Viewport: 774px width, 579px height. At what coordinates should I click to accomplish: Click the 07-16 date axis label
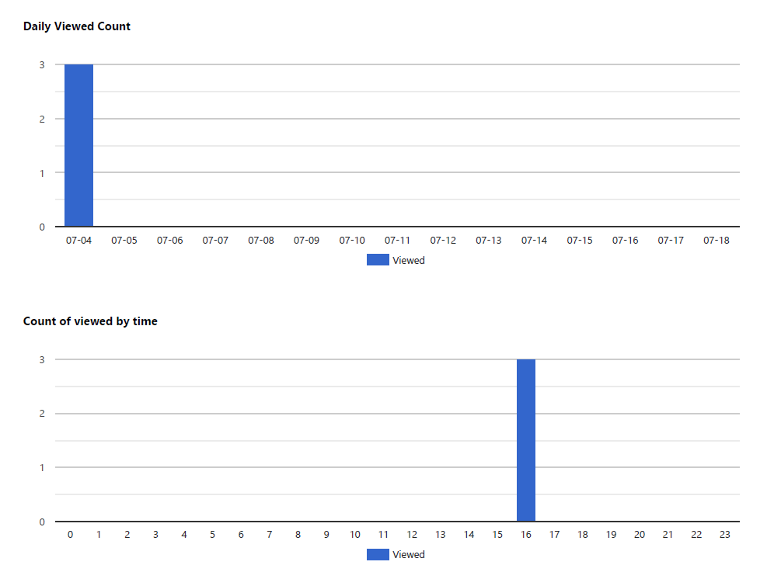[626, 240]
